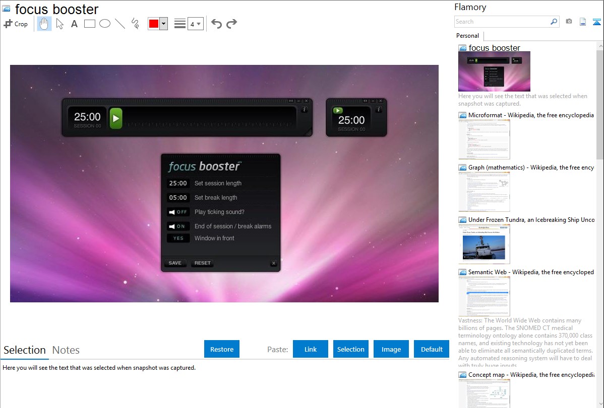Click the 05:00 break length value

point(178,198)
